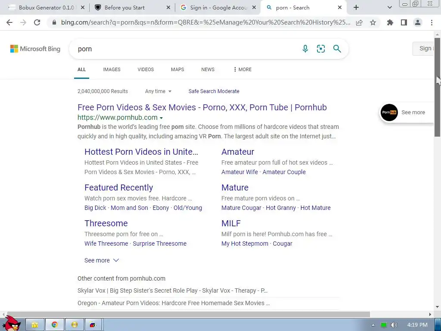Open the colorful taskbar app next to it
Image resolution: width=441 pixels, height=331 pixels.
pos(93,325)
